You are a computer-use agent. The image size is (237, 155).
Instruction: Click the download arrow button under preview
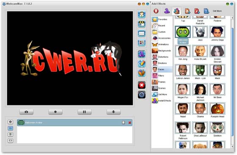pyautogui.click(x=113, y=112)
